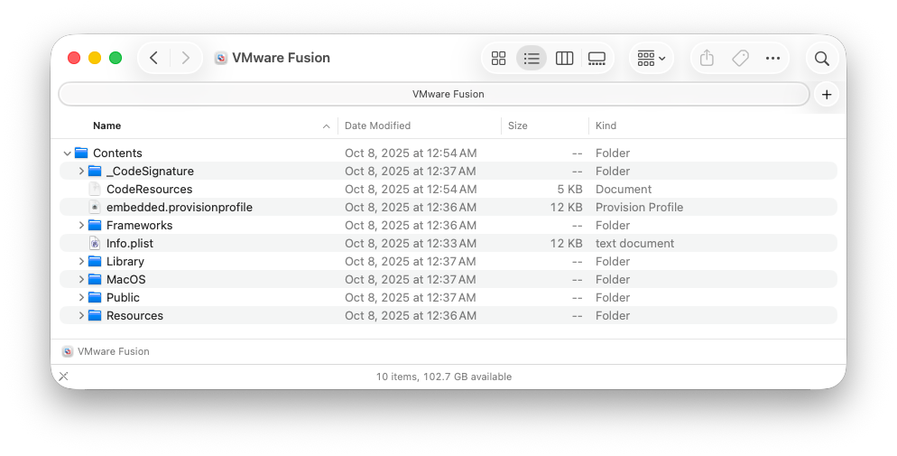This screenshot has width=897, height=456.
Task: Select the Resources folder icon
Action: [95, 315]
